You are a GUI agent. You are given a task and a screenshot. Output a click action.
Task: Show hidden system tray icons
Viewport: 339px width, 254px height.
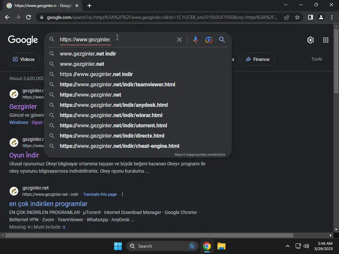pos(288,246)
